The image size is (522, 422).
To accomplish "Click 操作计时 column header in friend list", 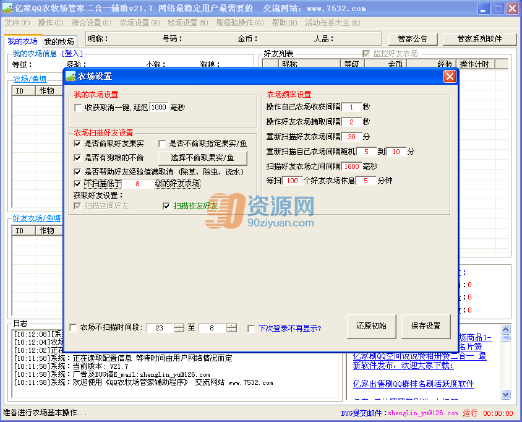I will tap(476, 64).
